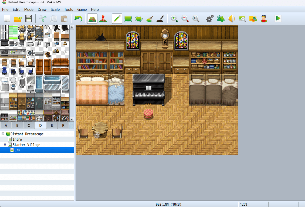Click the Undo arrow button
The width and height of the screenshot is (305, 207).
78,19
